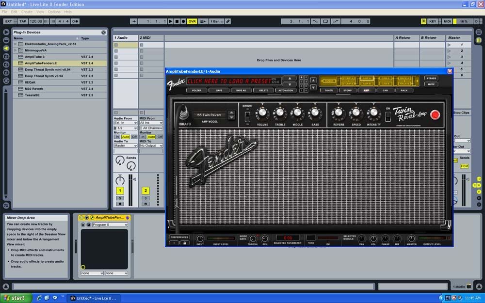The width and height of the screenshot is (485, 303).
Task: Switch to the CAB module tab
Action: click(385, 91)
